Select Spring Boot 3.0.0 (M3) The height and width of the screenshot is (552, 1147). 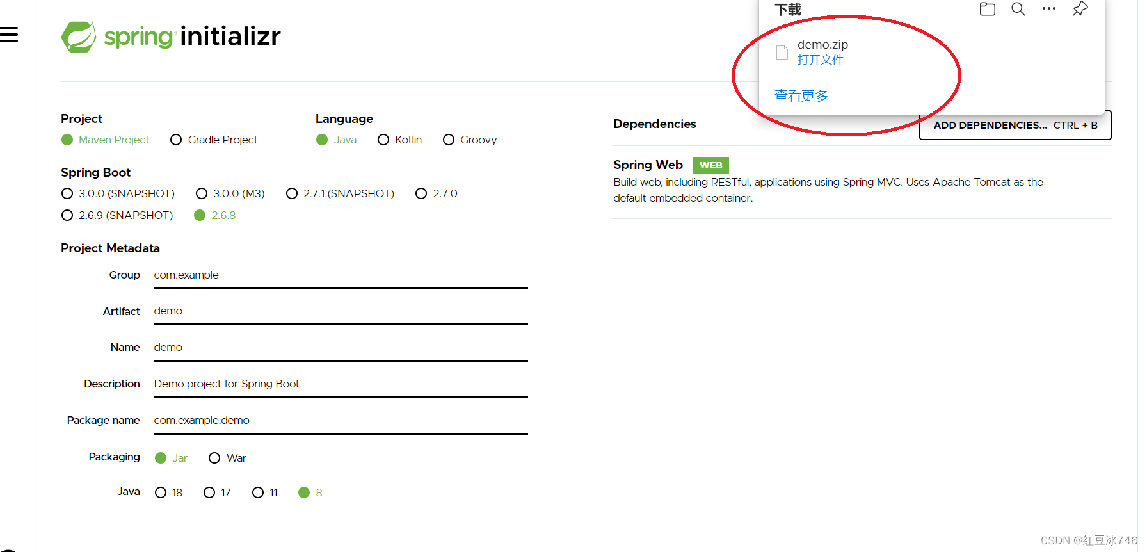point(230,193)
